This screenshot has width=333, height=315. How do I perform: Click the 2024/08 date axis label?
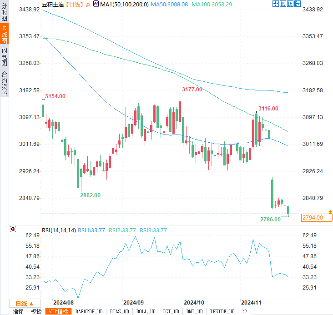[63, 302]
